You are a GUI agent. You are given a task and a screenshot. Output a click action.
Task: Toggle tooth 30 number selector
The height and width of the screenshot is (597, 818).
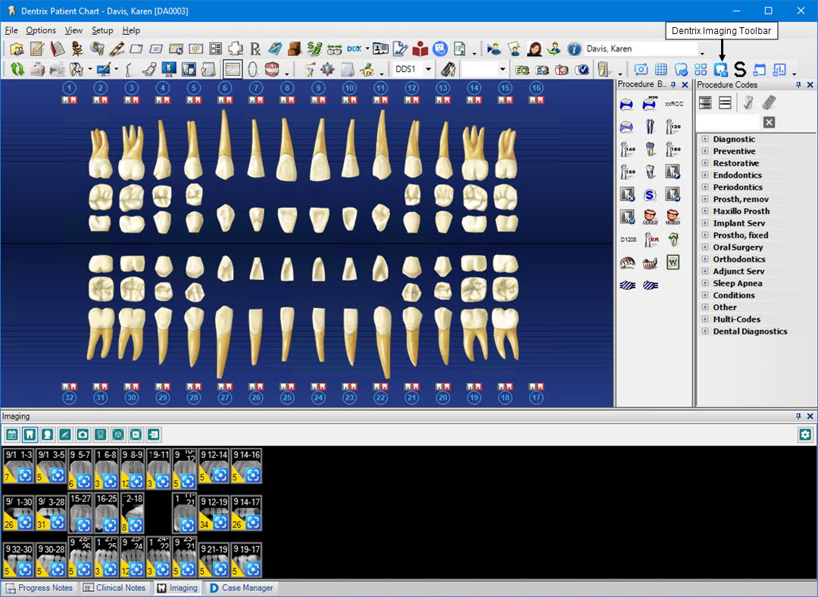point(132,397)
